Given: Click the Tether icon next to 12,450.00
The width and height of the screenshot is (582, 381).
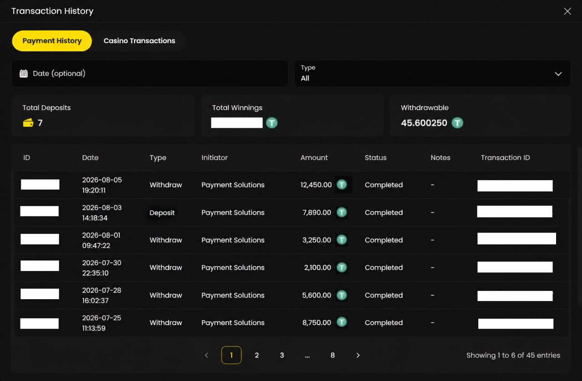Looking at the screenshot, I should [342, 185].
